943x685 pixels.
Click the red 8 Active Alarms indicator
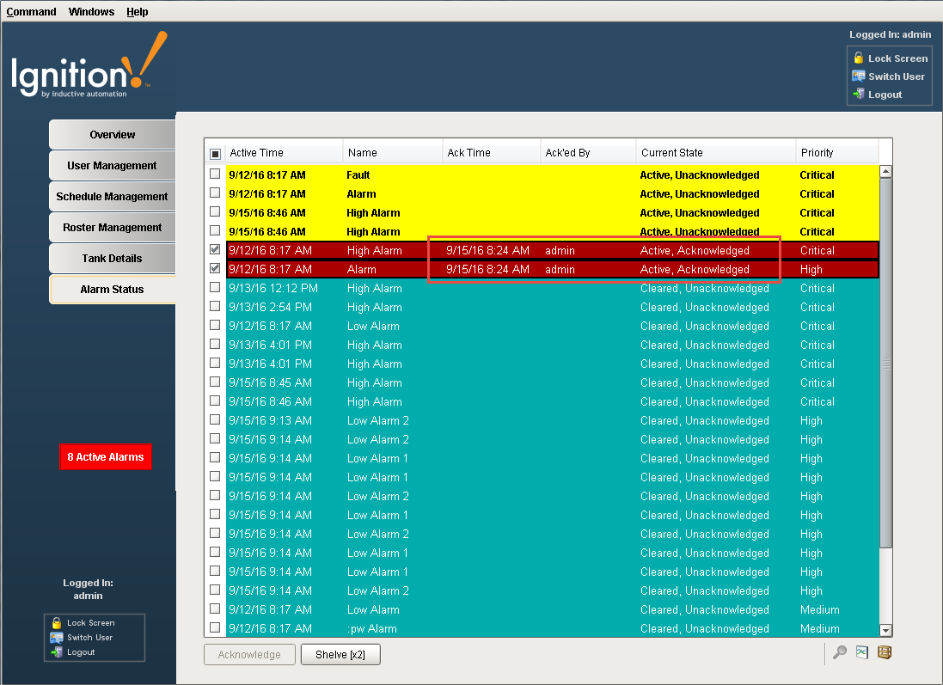tap(106, 456)
